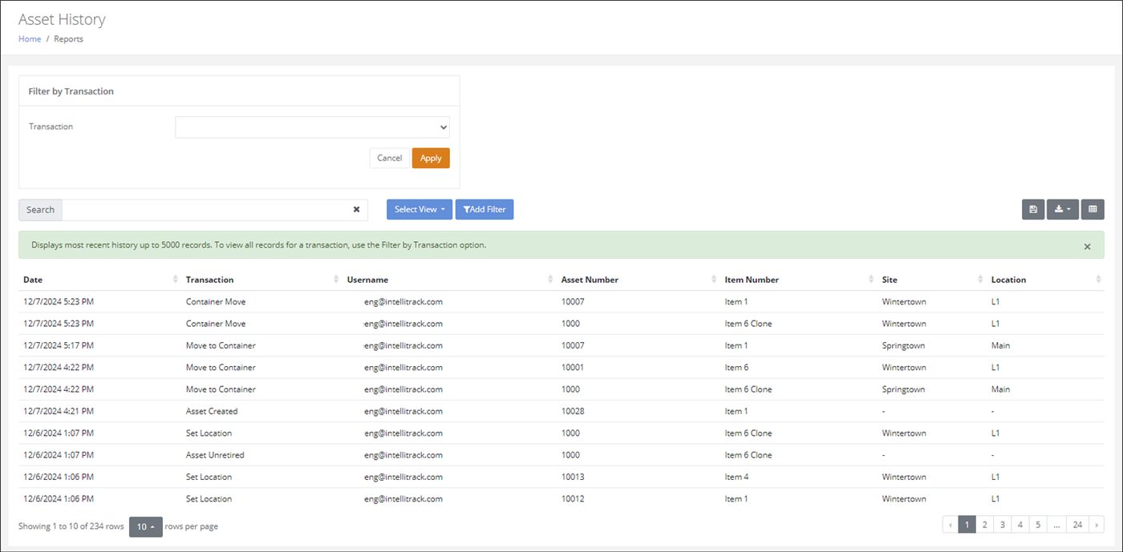Sort by the Asset Number column
Viewport: 1123px width, 552px height.
click(638, 280)
